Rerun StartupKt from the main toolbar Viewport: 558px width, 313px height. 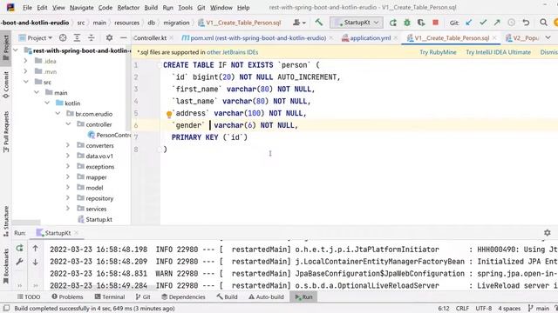coord(393,23)
